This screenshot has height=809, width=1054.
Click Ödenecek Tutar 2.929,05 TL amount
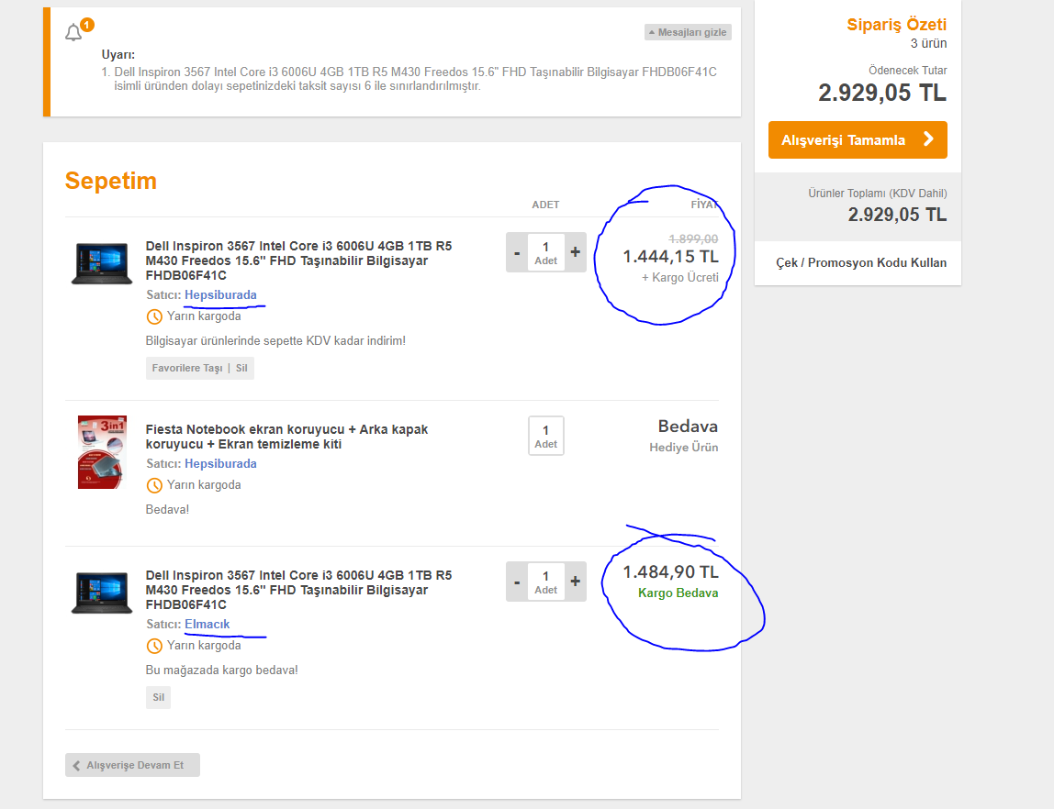[x=882, y=93]
